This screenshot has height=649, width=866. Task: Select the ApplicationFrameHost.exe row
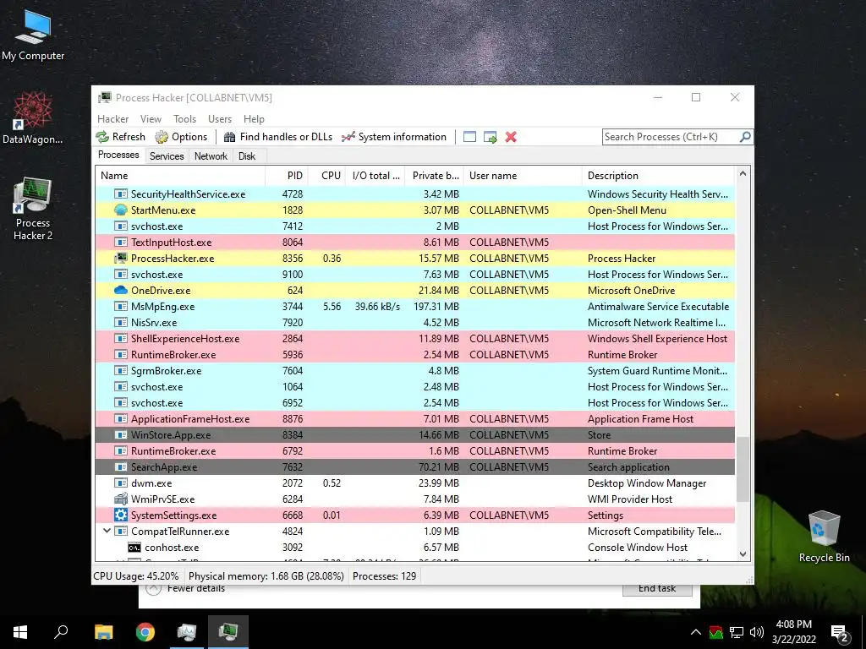pos(414,419)
